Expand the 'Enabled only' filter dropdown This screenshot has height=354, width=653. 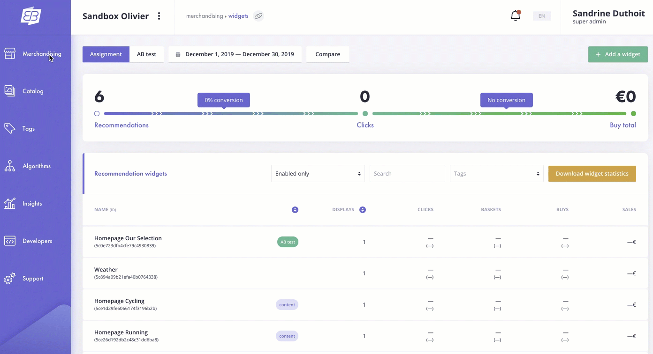point(318,174)
